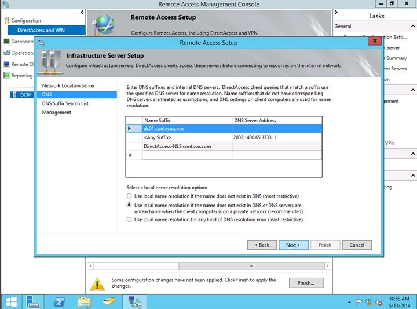Click the network status tray icon
417x309 pixels.
tap(369, 302)
